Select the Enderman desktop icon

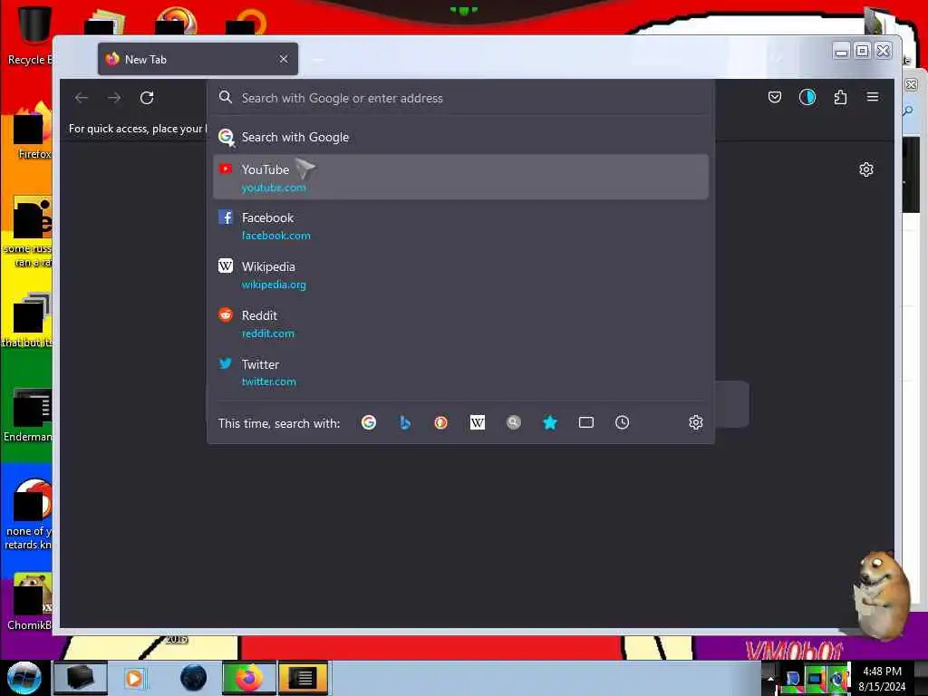[30, 416]
